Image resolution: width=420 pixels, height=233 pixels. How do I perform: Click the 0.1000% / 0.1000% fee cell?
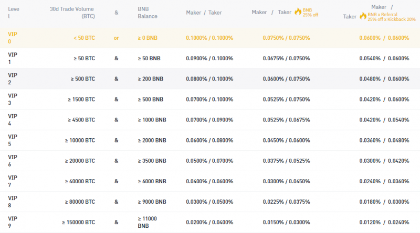pos(209,38)
